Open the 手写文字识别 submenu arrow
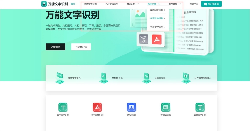The image size is (250, 131). pos(164,18)
